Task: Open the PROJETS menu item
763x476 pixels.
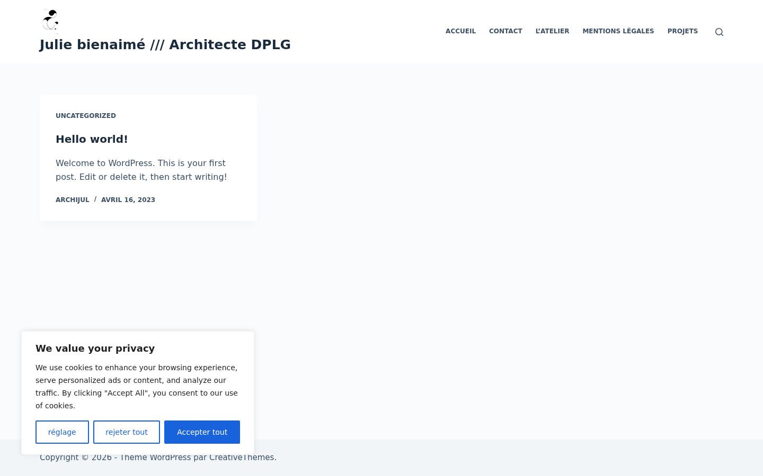Action: (682, 31)
